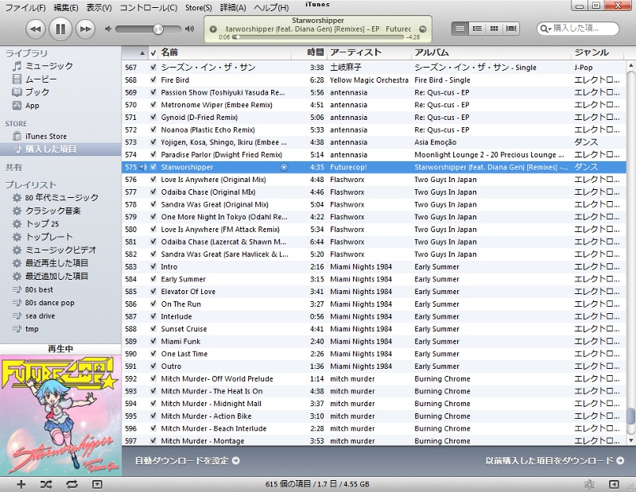Screen dimensions: 636x492
Task: Open 80s dance pop playlist
Action: tap(44, 303)
